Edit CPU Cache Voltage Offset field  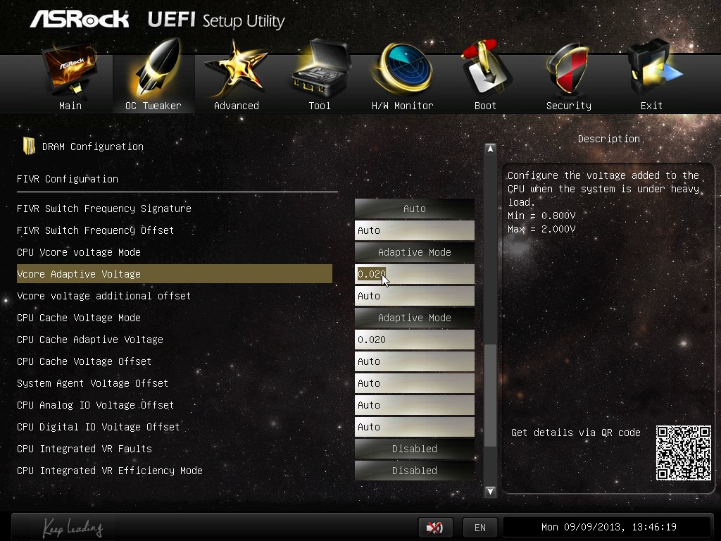pos(414,361)
